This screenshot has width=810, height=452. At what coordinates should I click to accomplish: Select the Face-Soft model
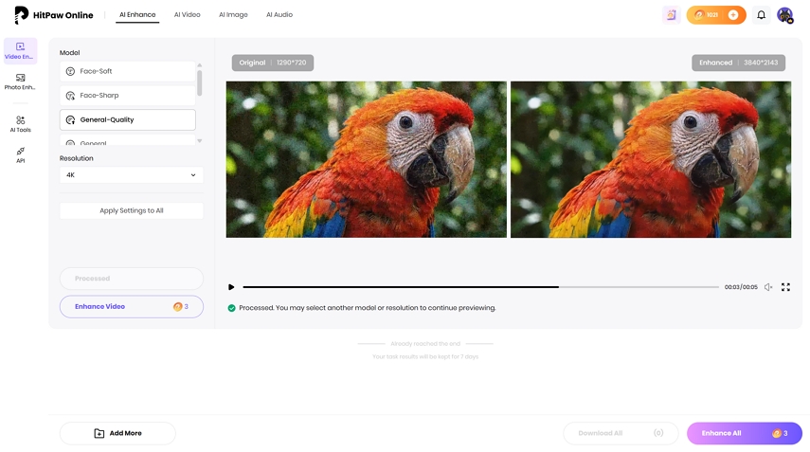(x=128, y=71)
